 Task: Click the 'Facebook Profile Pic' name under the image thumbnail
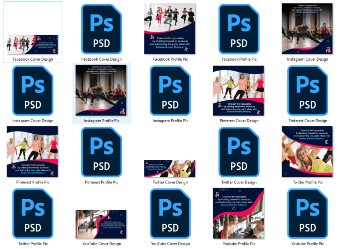(170, 59)
